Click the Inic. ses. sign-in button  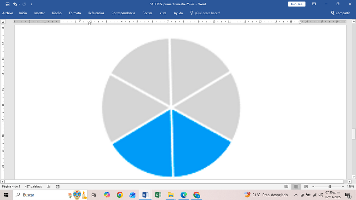[297, 4]
